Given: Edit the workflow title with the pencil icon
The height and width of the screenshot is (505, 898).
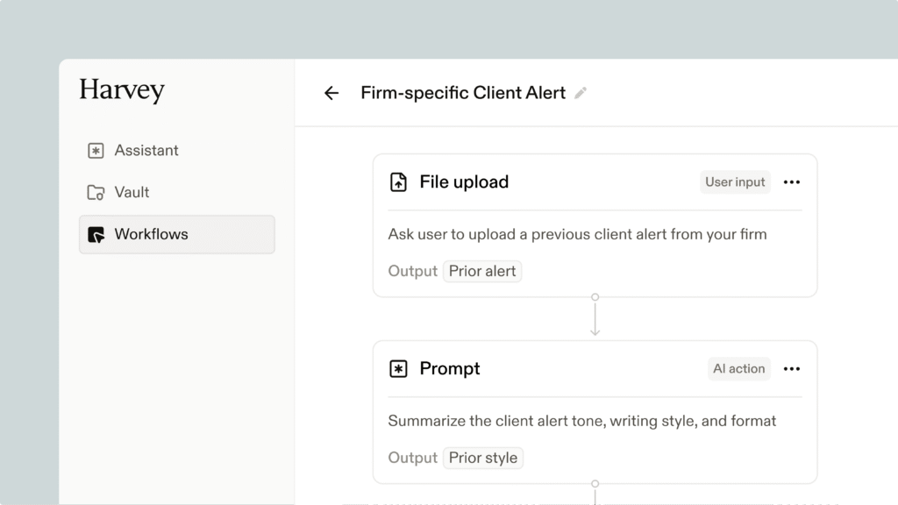Looking at the screenshot, I should point(581,93).
